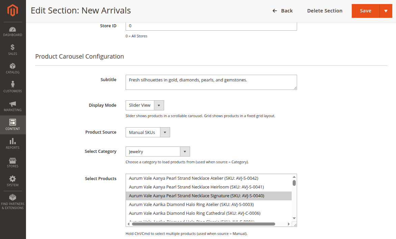This screenshot has height=239, width=396.
Task: Open the Content sidebar menu
Action: [x=12, y=125]
